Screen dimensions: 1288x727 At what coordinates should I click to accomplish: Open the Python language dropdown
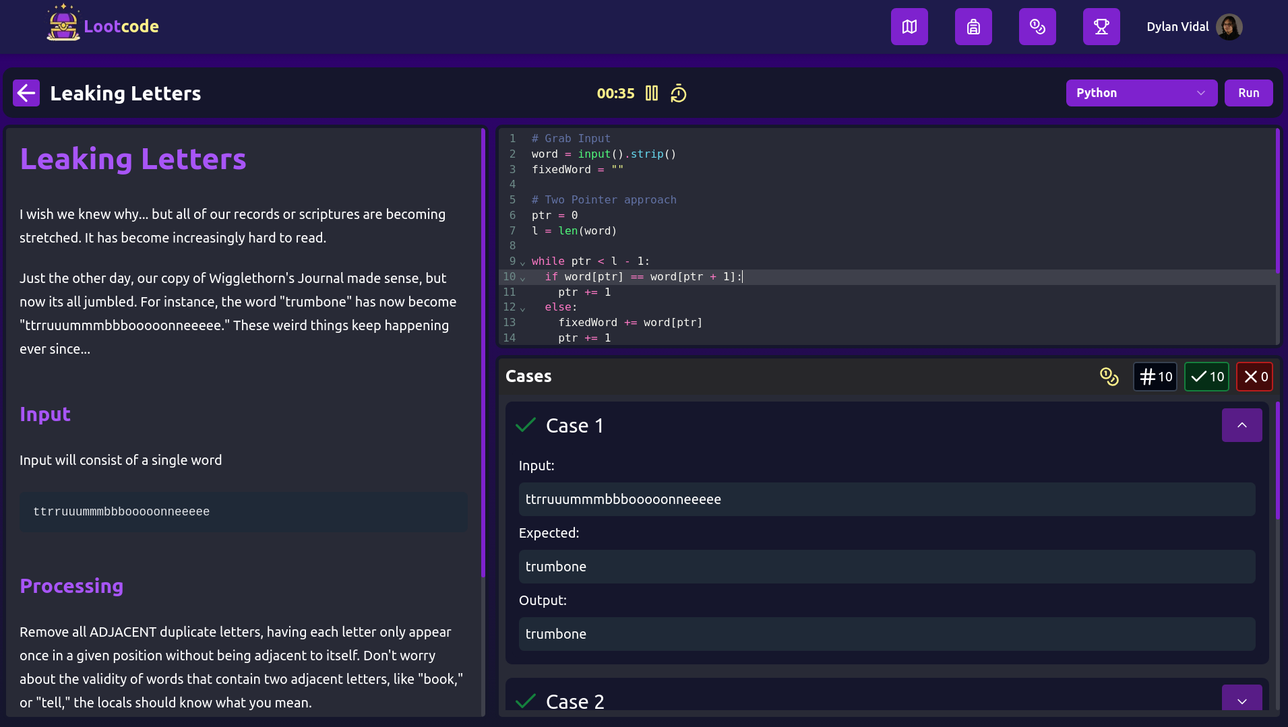point(1141,93)
